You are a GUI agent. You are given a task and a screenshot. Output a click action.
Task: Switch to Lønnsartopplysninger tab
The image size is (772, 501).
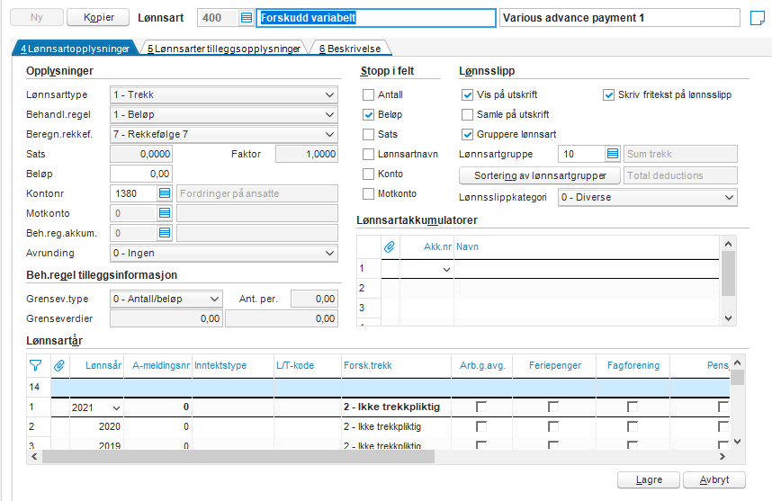[x=75, y=49]
